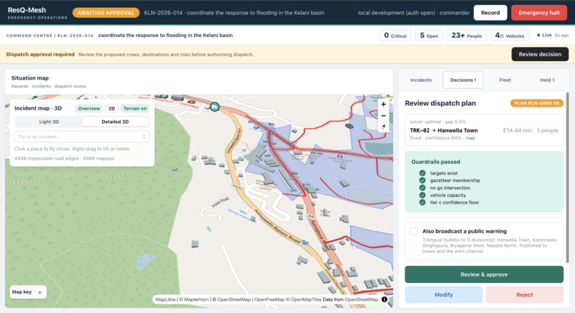Click the Review decision button
The height and width of the screenshot is (313, 575).
coord(540,54)
